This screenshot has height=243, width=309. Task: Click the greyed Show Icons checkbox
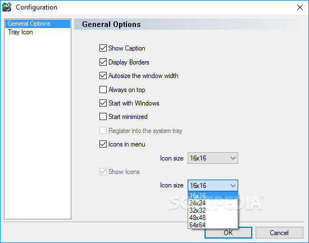click(x=103, y=172)
